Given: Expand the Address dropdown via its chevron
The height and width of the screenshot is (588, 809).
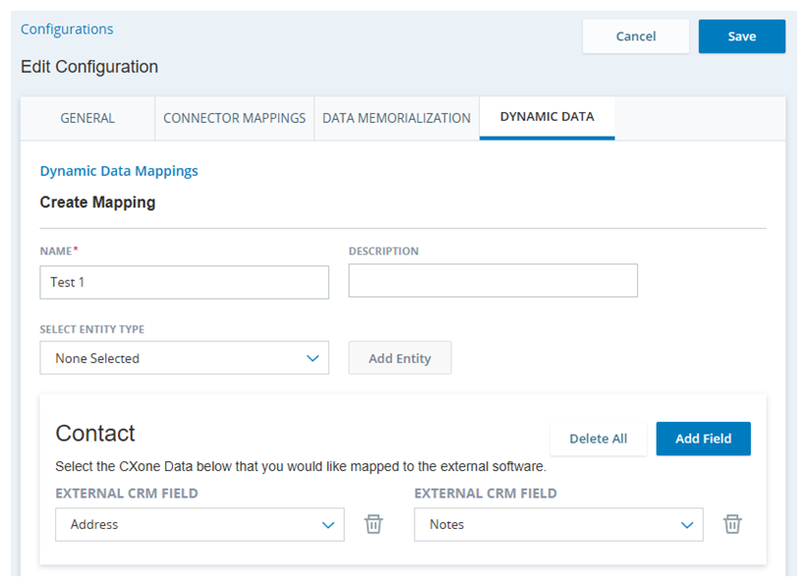Looking at the screenshot, I should tap(328, 524).
